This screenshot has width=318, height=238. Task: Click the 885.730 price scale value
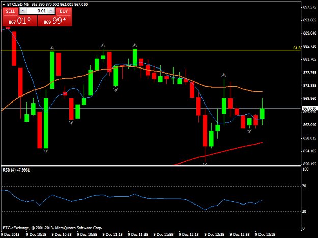pyautogui.click(x=310, y=46)
